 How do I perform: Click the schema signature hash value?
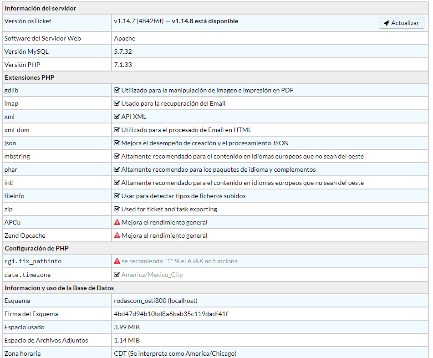point(171,314)
